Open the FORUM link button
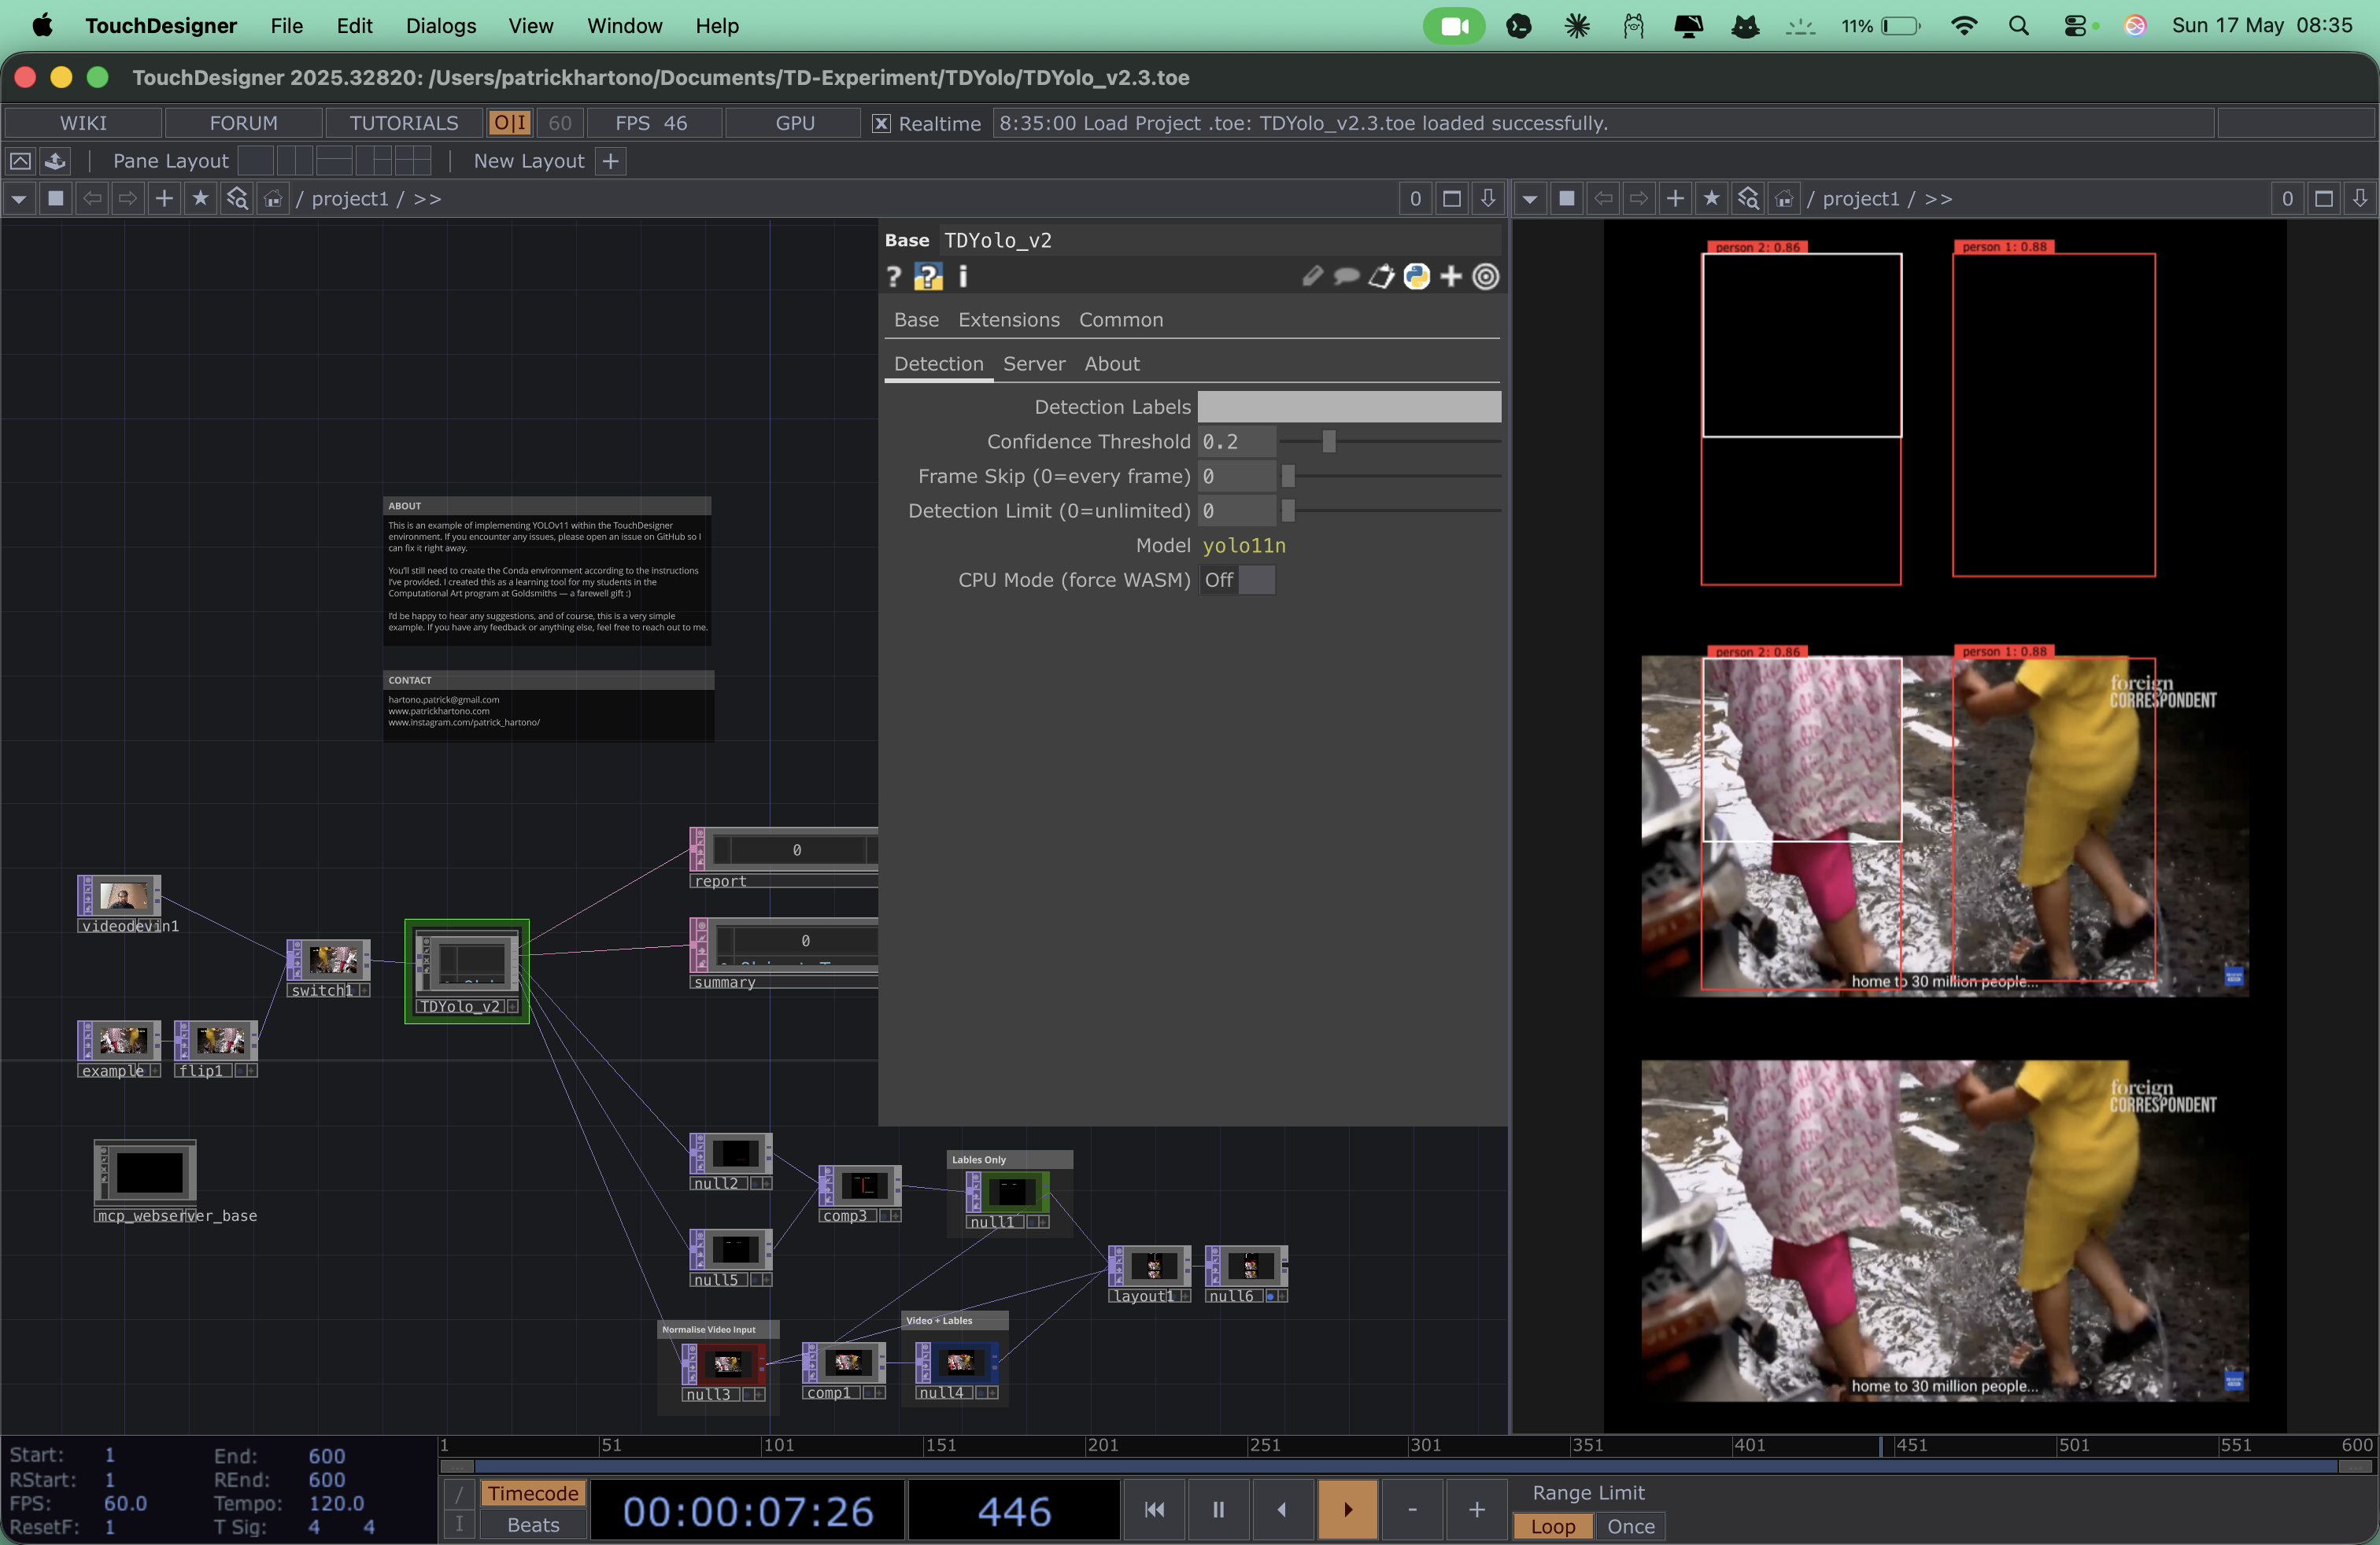Viewport: 2380px width, 1545px height. click(x=243, y=123)
